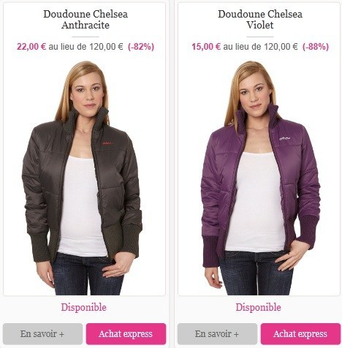Click the divider line under the Violet title

pos(260,37)
